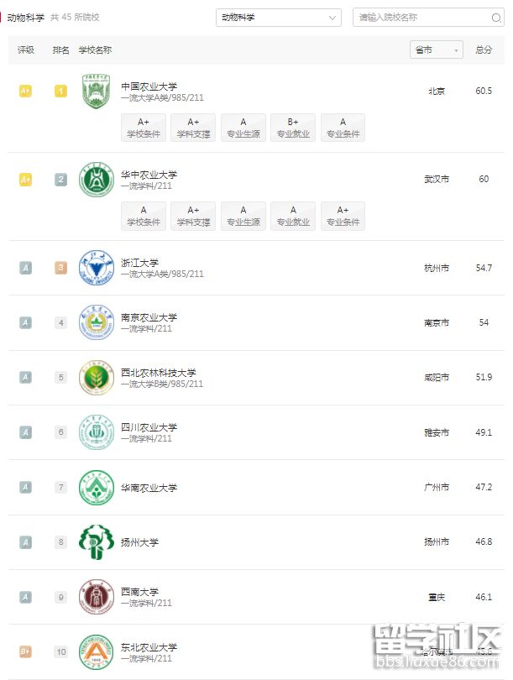Click Northwest A&F University logo
The height and width of the screenshot is (680, 513).
(x=96, y=378)
